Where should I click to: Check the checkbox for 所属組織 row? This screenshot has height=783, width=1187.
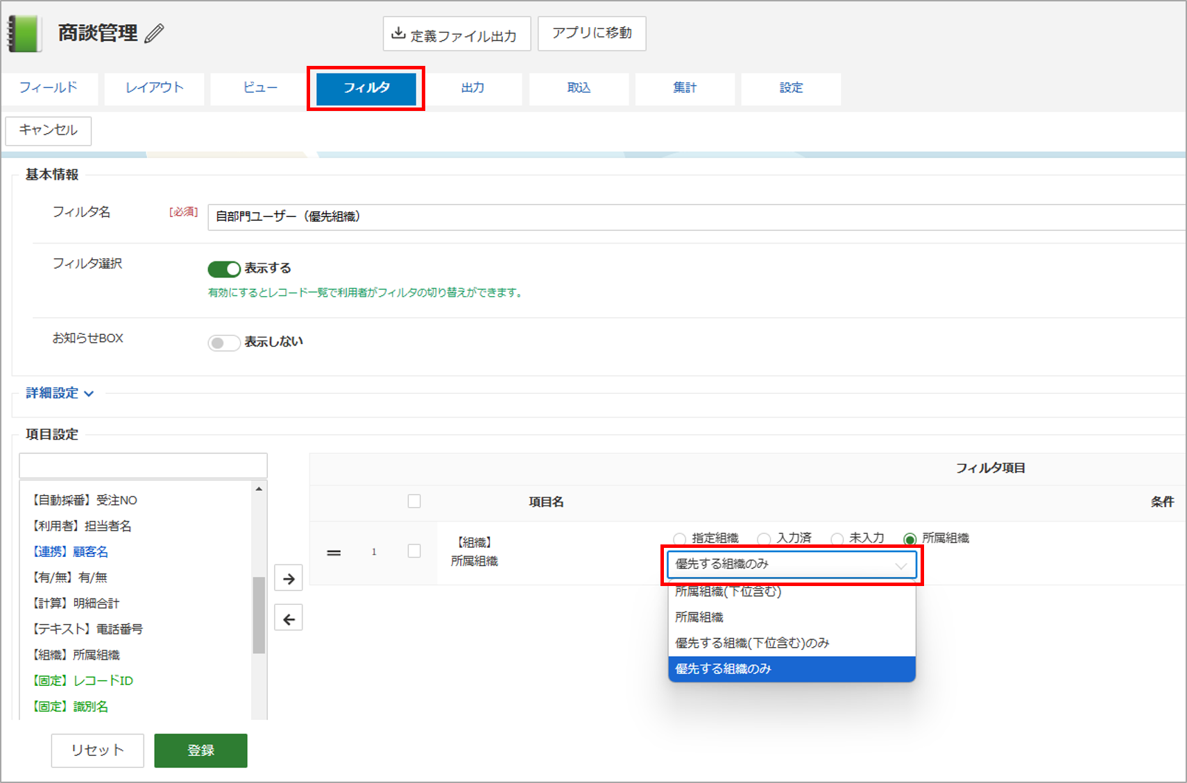(414, 551)
